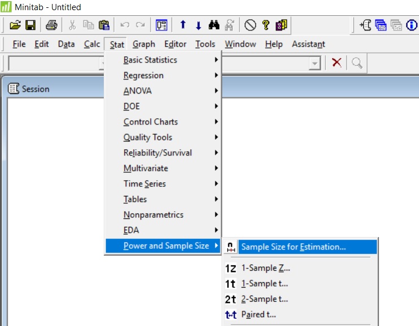Expand the Control Charts submenu
Screen dimensions: 419x326
(x=163, y=122)
